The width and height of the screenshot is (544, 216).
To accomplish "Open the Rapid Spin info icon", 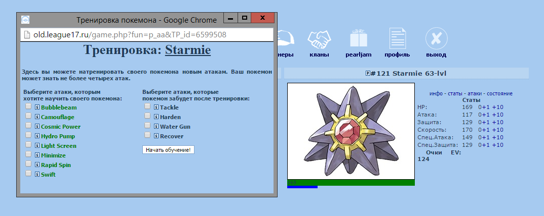I will pos(37,165).
